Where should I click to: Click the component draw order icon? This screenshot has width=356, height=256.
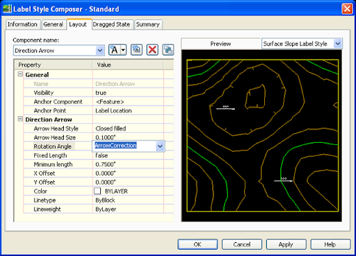coord(168,50)
